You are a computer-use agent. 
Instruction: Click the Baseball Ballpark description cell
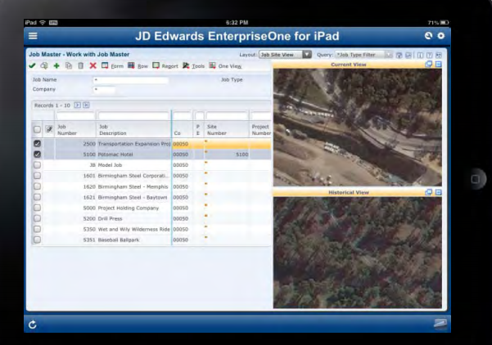[134, 240]
